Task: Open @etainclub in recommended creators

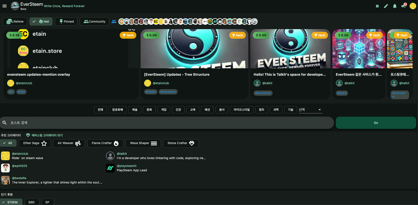Action: [20, 154]
